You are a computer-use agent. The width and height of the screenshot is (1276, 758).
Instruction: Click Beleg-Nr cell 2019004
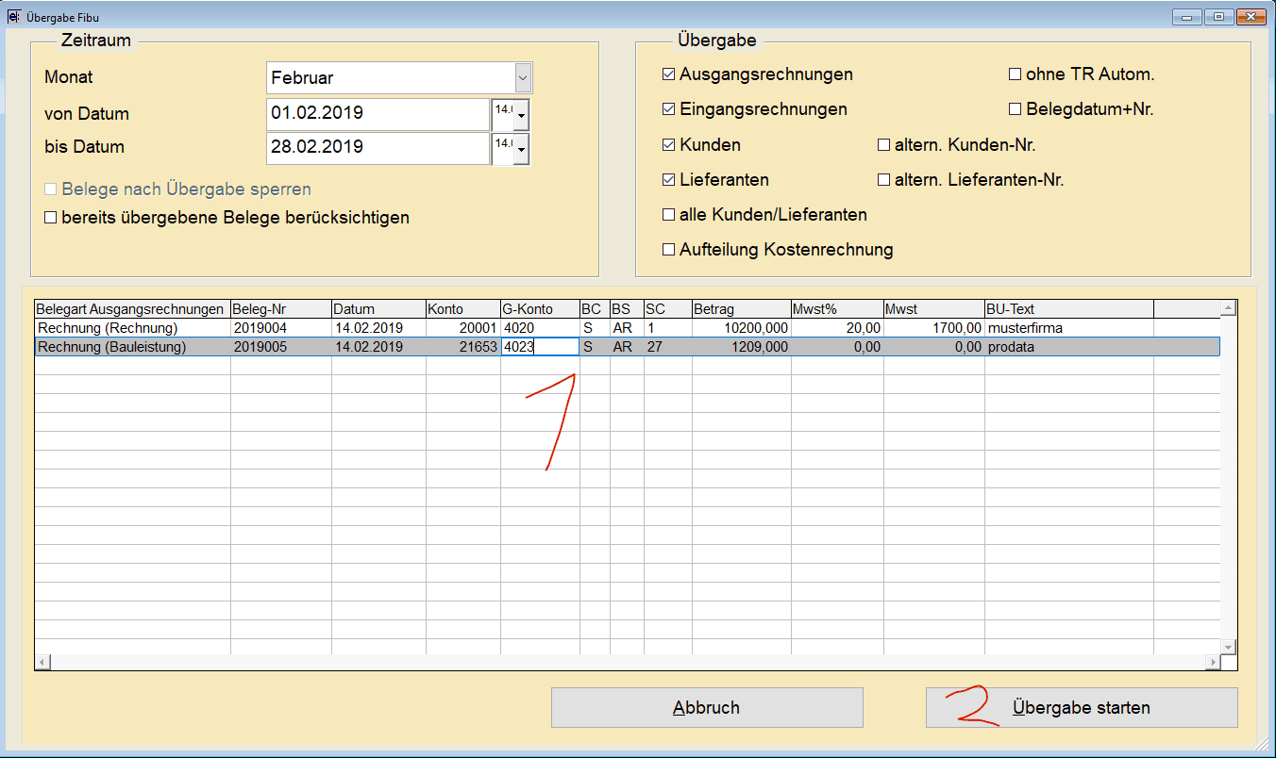tap(280, 328)
